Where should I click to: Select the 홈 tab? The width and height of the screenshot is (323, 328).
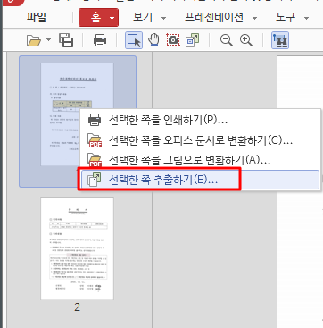tap(95, 17)
